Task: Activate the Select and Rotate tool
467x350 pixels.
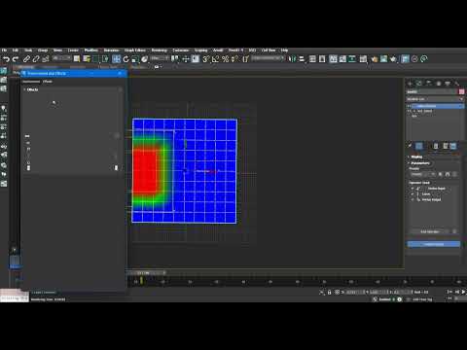Action: pos(126,59)
